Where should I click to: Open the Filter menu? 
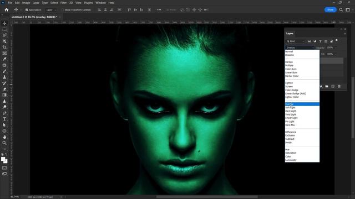pyautogui.click(x=63, y=3)
